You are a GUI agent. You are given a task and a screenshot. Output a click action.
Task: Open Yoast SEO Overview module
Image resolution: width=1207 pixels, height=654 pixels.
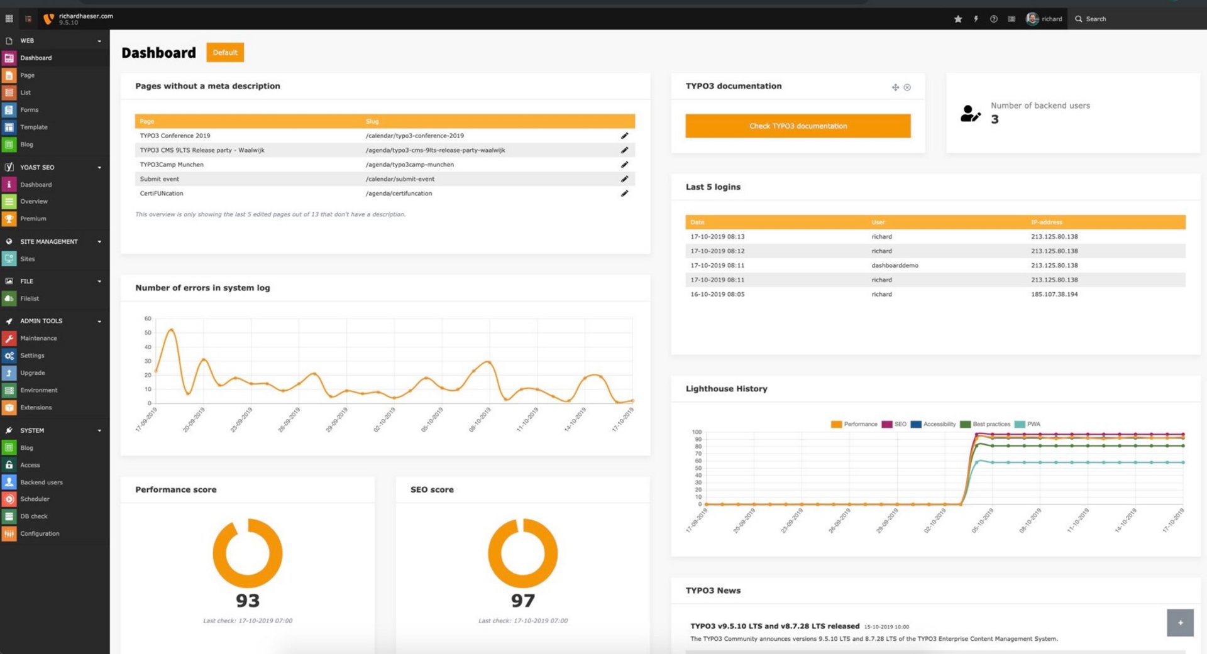(55, 202)
